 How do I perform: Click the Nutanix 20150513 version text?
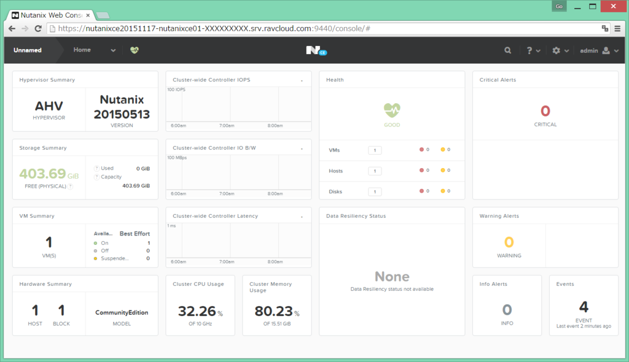point(122,107)
